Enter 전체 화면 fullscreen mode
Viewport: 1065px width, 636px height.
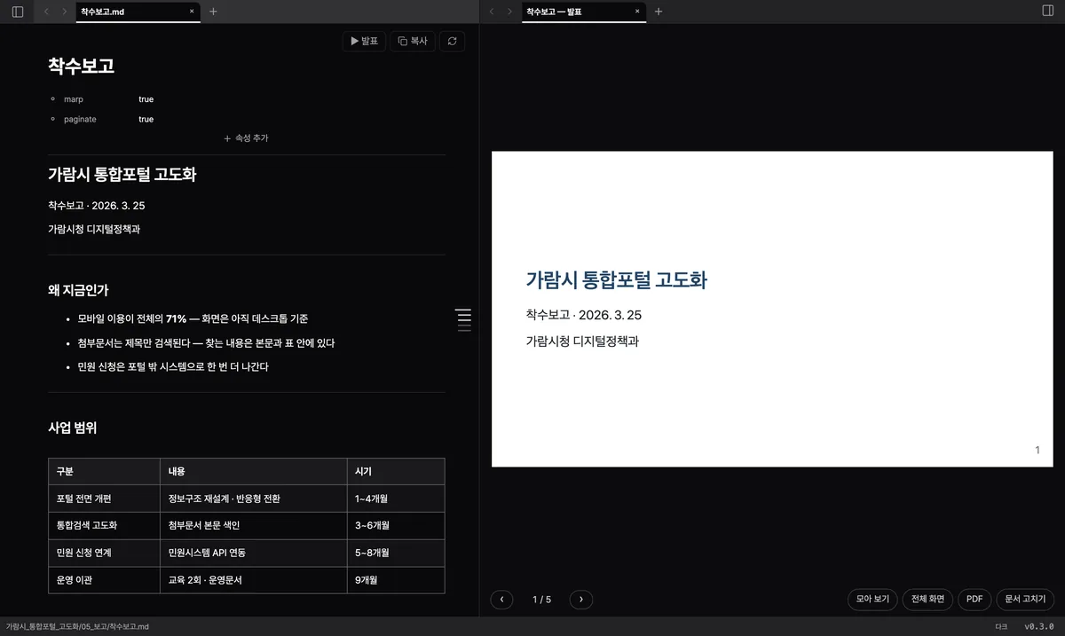(928, 600)
